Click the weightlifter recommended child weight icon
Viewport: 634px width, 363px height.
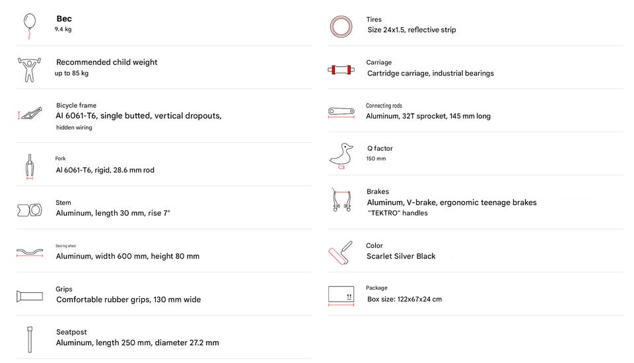click(x=30, y=70)
